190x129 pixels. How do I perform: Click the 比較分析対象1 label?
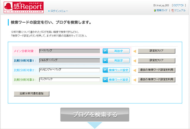(x=25, y=61)
